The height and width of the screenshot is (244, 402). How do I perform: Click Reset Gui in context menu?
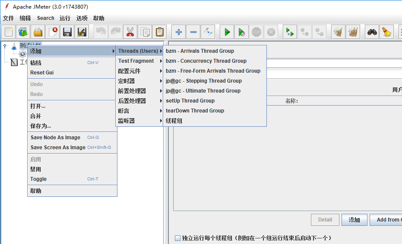coord(72,73)
